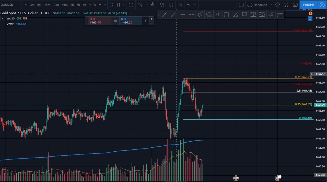Viewport: 327px width, 182px height.
Task: Collapse the indicator legend with the chevron
Action: pyautogui.click(x=3, y=18)
